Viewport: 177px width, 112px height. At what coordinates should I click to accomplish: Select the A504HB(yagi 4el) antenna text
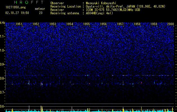point(99,13)
